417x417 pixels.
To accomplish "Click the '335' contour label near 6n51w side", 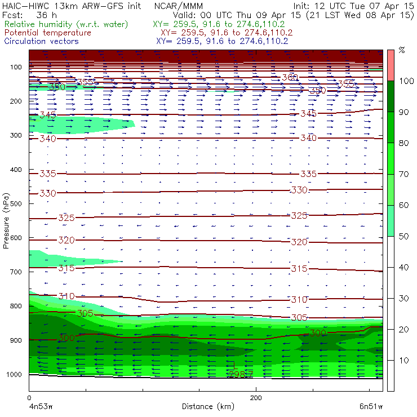I will point(308,174).
